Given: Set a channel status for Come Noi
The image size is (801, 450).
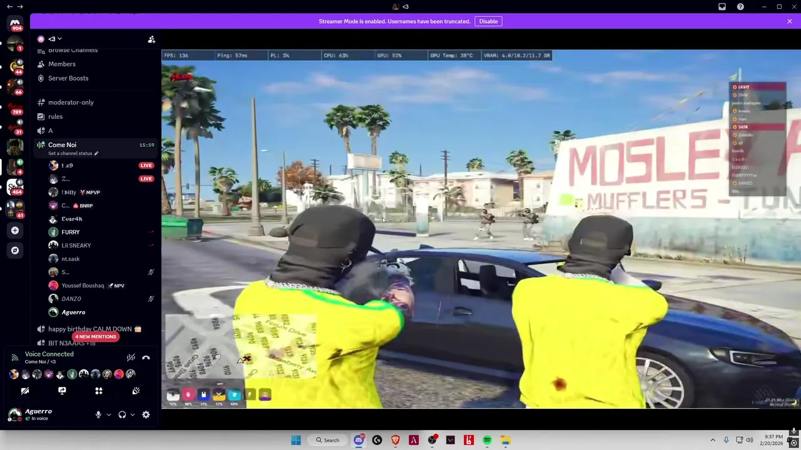Looking at the screenshot, I should point(73,153).
